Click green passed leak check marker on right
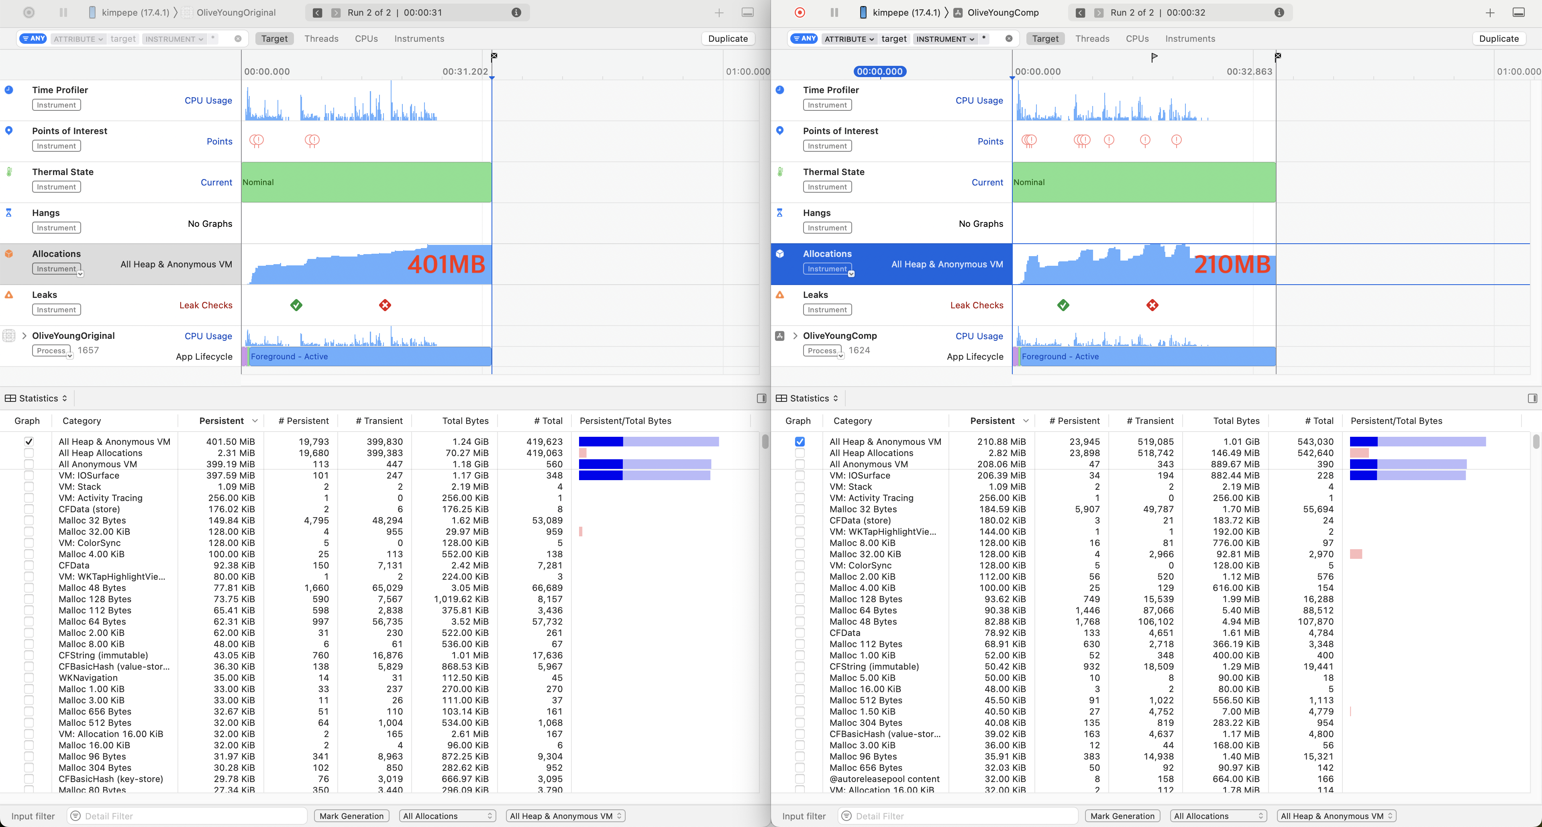The height and width of the screenshot is (827, 1542). click(1063, 305)
